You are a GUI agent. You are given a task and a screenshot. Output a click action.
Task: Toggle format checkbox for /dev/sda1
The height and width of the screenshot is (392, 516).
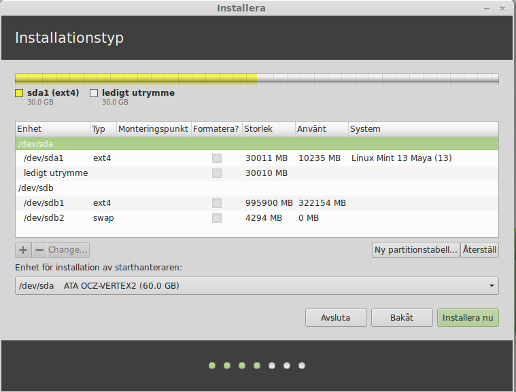[217, 158]
